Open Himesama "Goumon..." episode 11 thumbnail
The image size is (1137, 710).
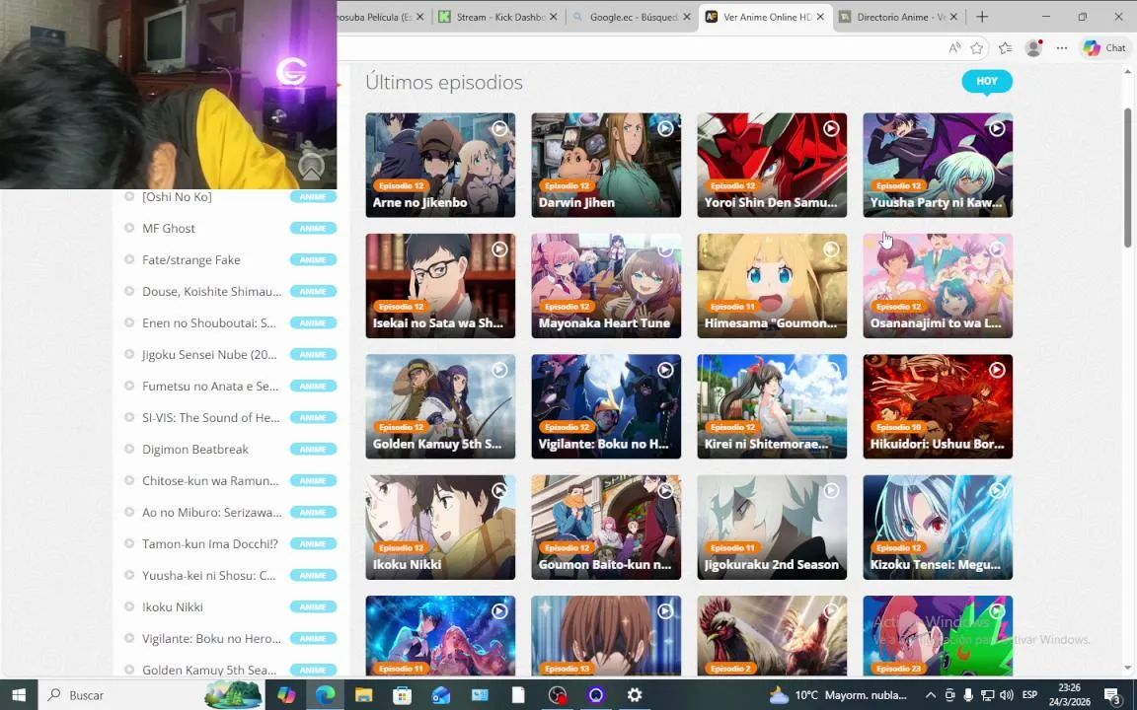click(x=772, y=285)
